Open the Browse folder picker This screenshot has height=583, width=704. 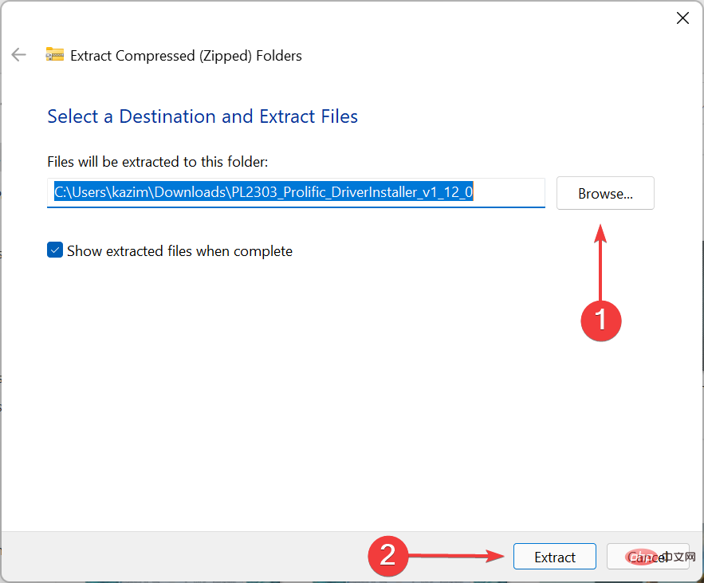[604, 193]
